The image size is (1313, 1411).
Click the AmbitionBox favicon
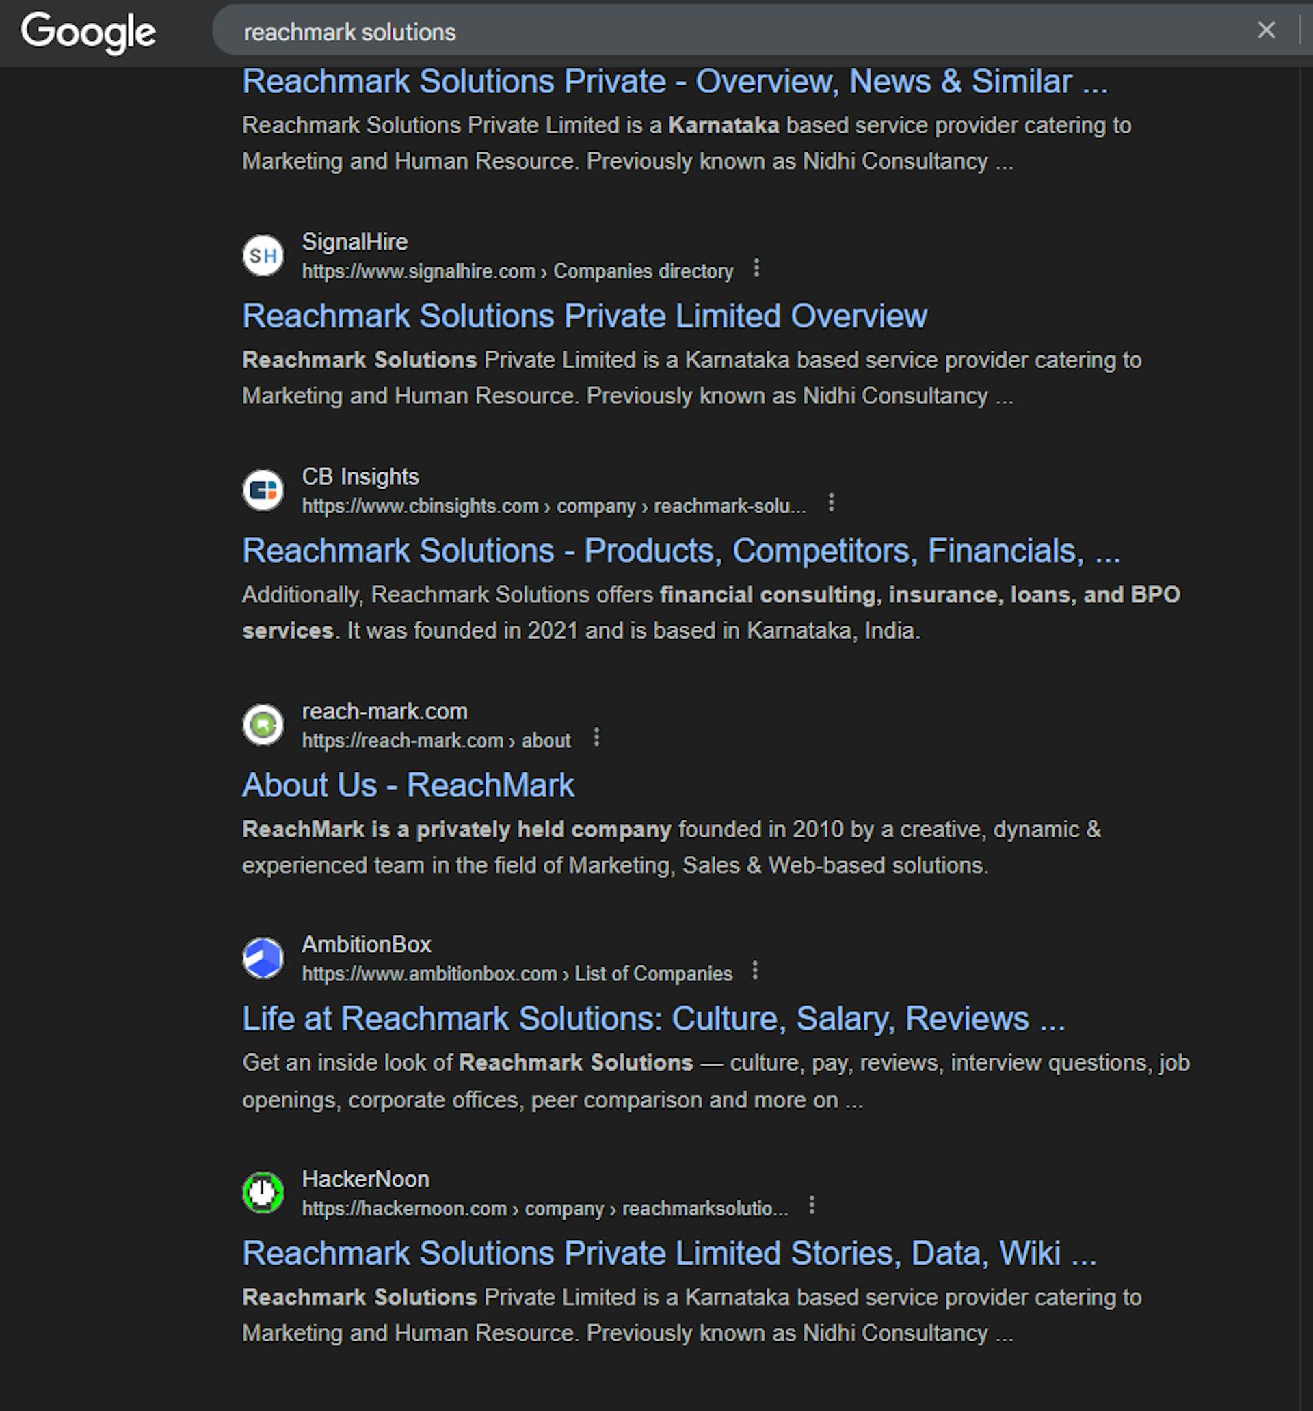263,958
